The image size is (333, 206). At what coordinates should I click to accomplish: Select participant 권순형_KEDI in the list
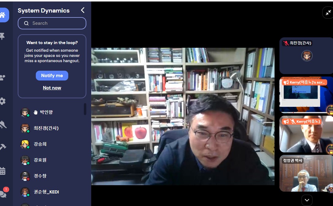click(46, 192)
